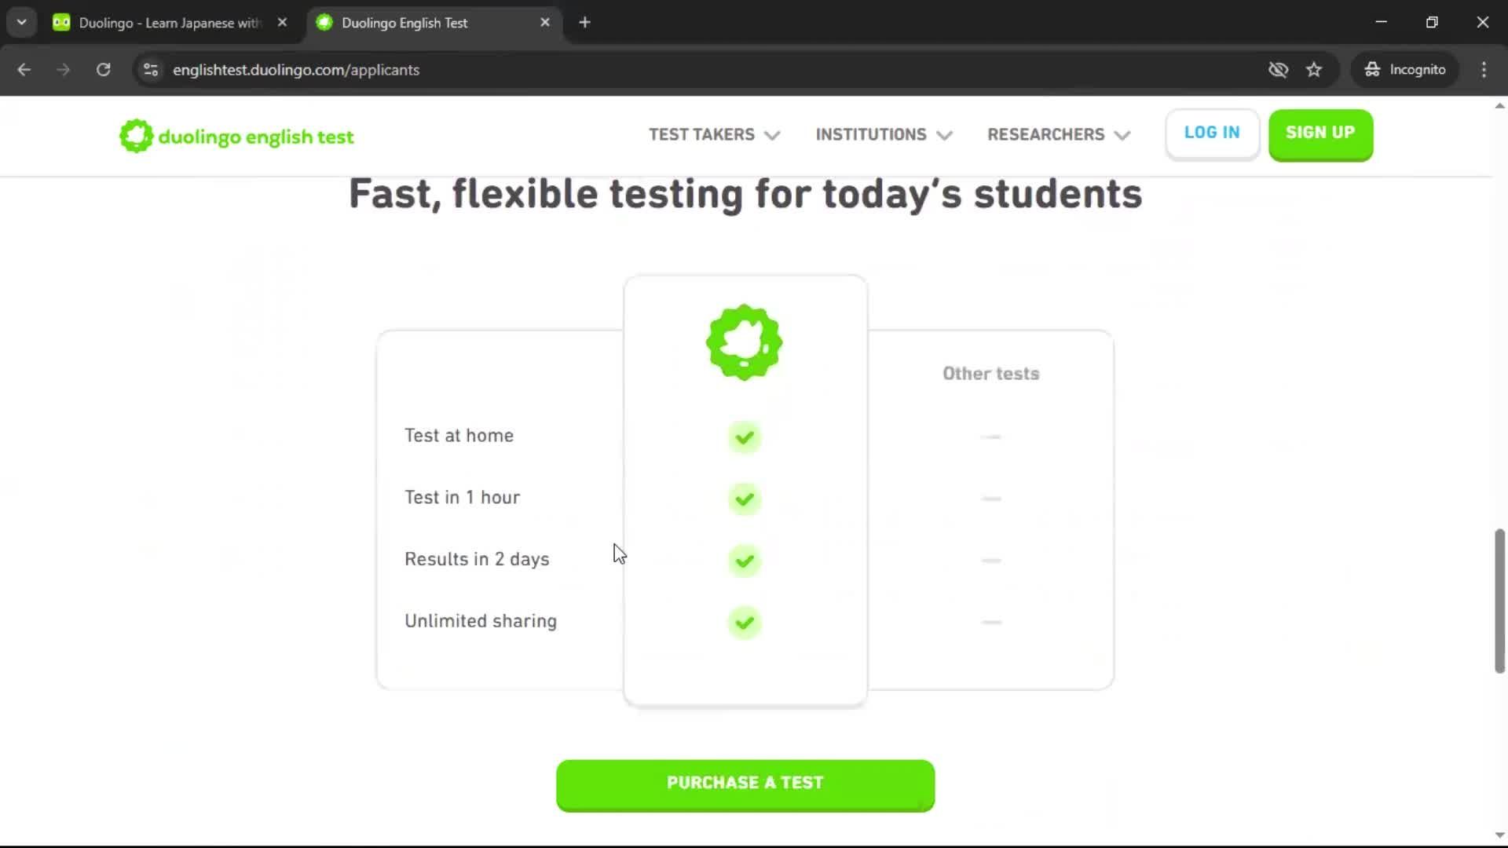Select the checkmark beside Unlimited sharing
Viewport: 1508px width, 848px height.
click(x=744, y=622)
